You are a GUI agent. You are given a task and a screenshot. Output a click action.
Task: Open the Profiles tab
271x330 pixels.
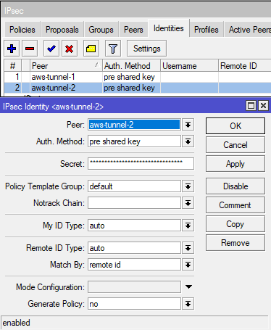[207, 30]
